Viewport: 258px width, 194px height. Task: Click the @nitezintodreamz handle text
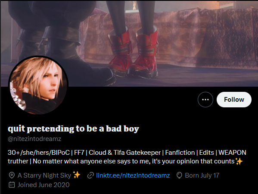coord(34,139)
